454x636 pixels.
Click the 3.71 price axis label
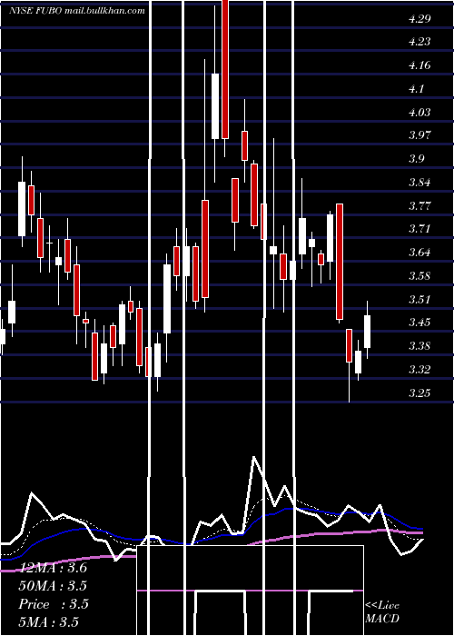pyautogui.click(x=419, y=229)
